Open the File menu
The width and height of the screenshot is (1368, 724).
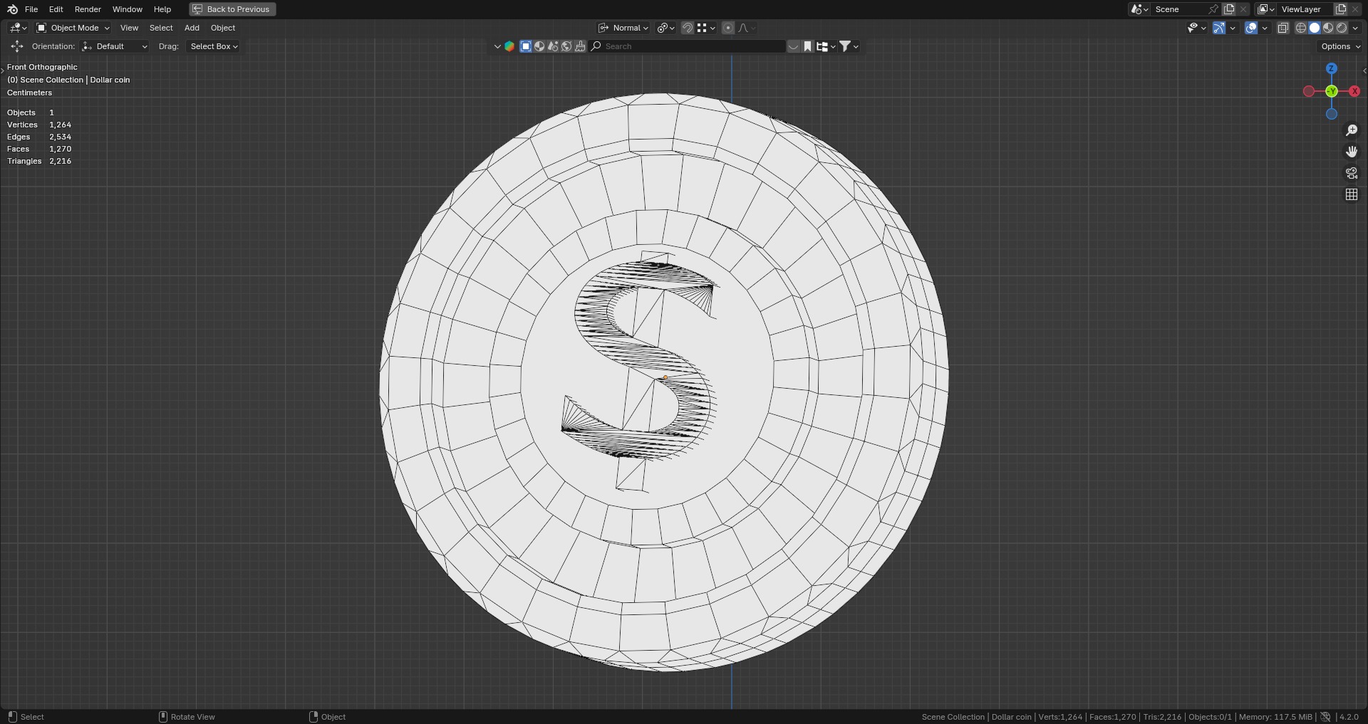[31, 9]
